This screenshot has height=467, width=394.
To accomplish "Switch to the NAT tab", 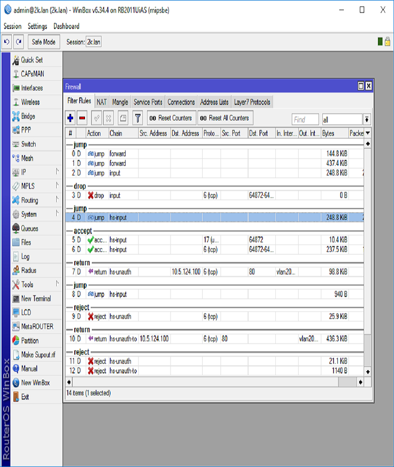I will click(x=102, y=102).
